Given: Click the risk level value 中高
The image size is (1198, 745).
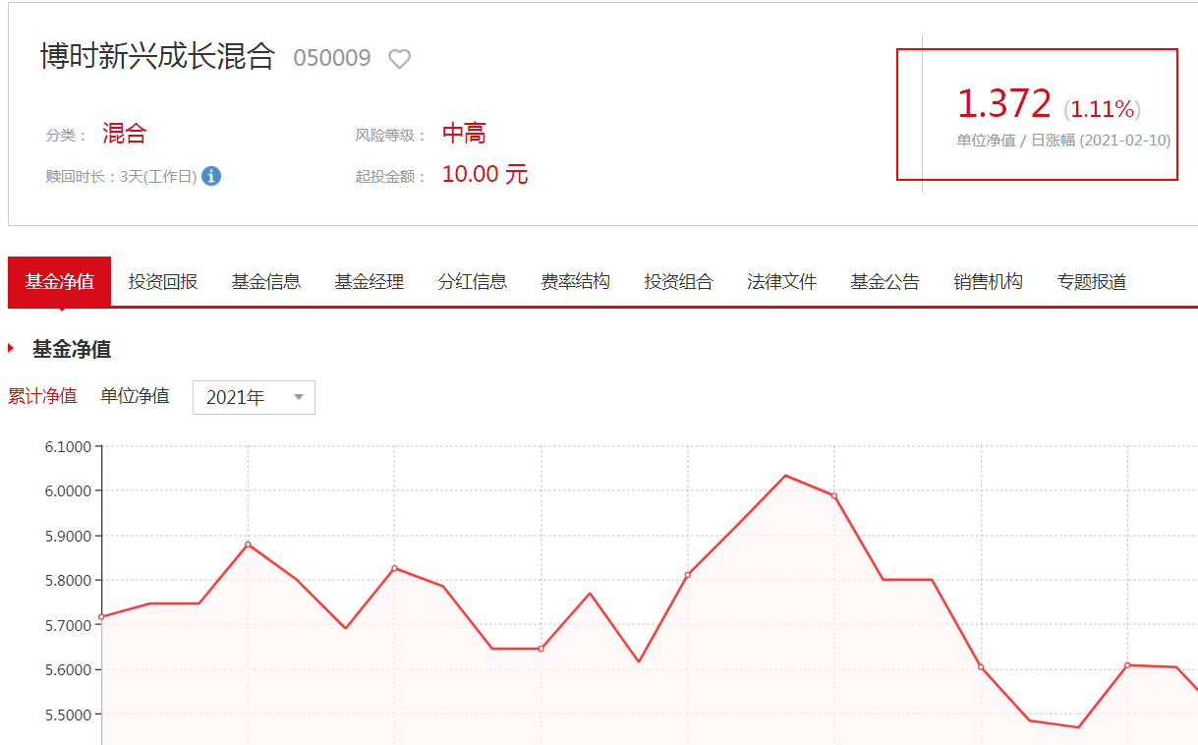Looking at the screenshot, I should [464, 134].
